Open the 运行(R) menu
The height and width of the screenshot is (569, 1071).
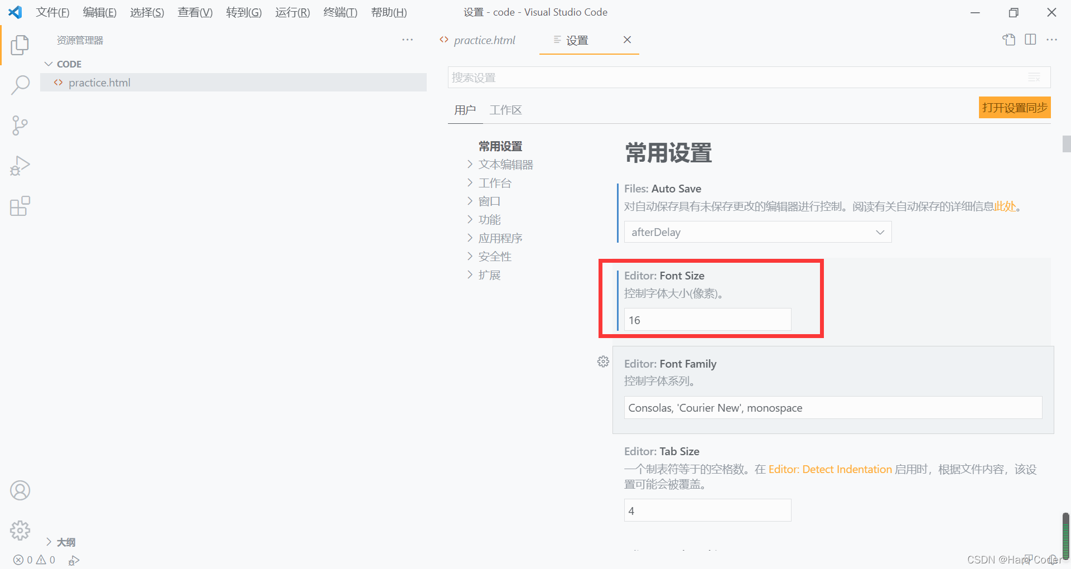tap(292, 12)
